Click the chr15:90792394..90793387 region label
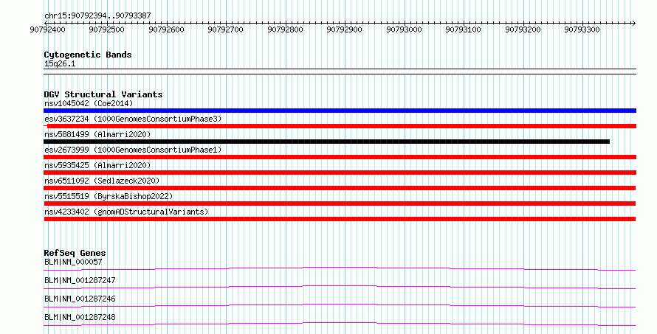The image size is (657, 334). (97, 16)
